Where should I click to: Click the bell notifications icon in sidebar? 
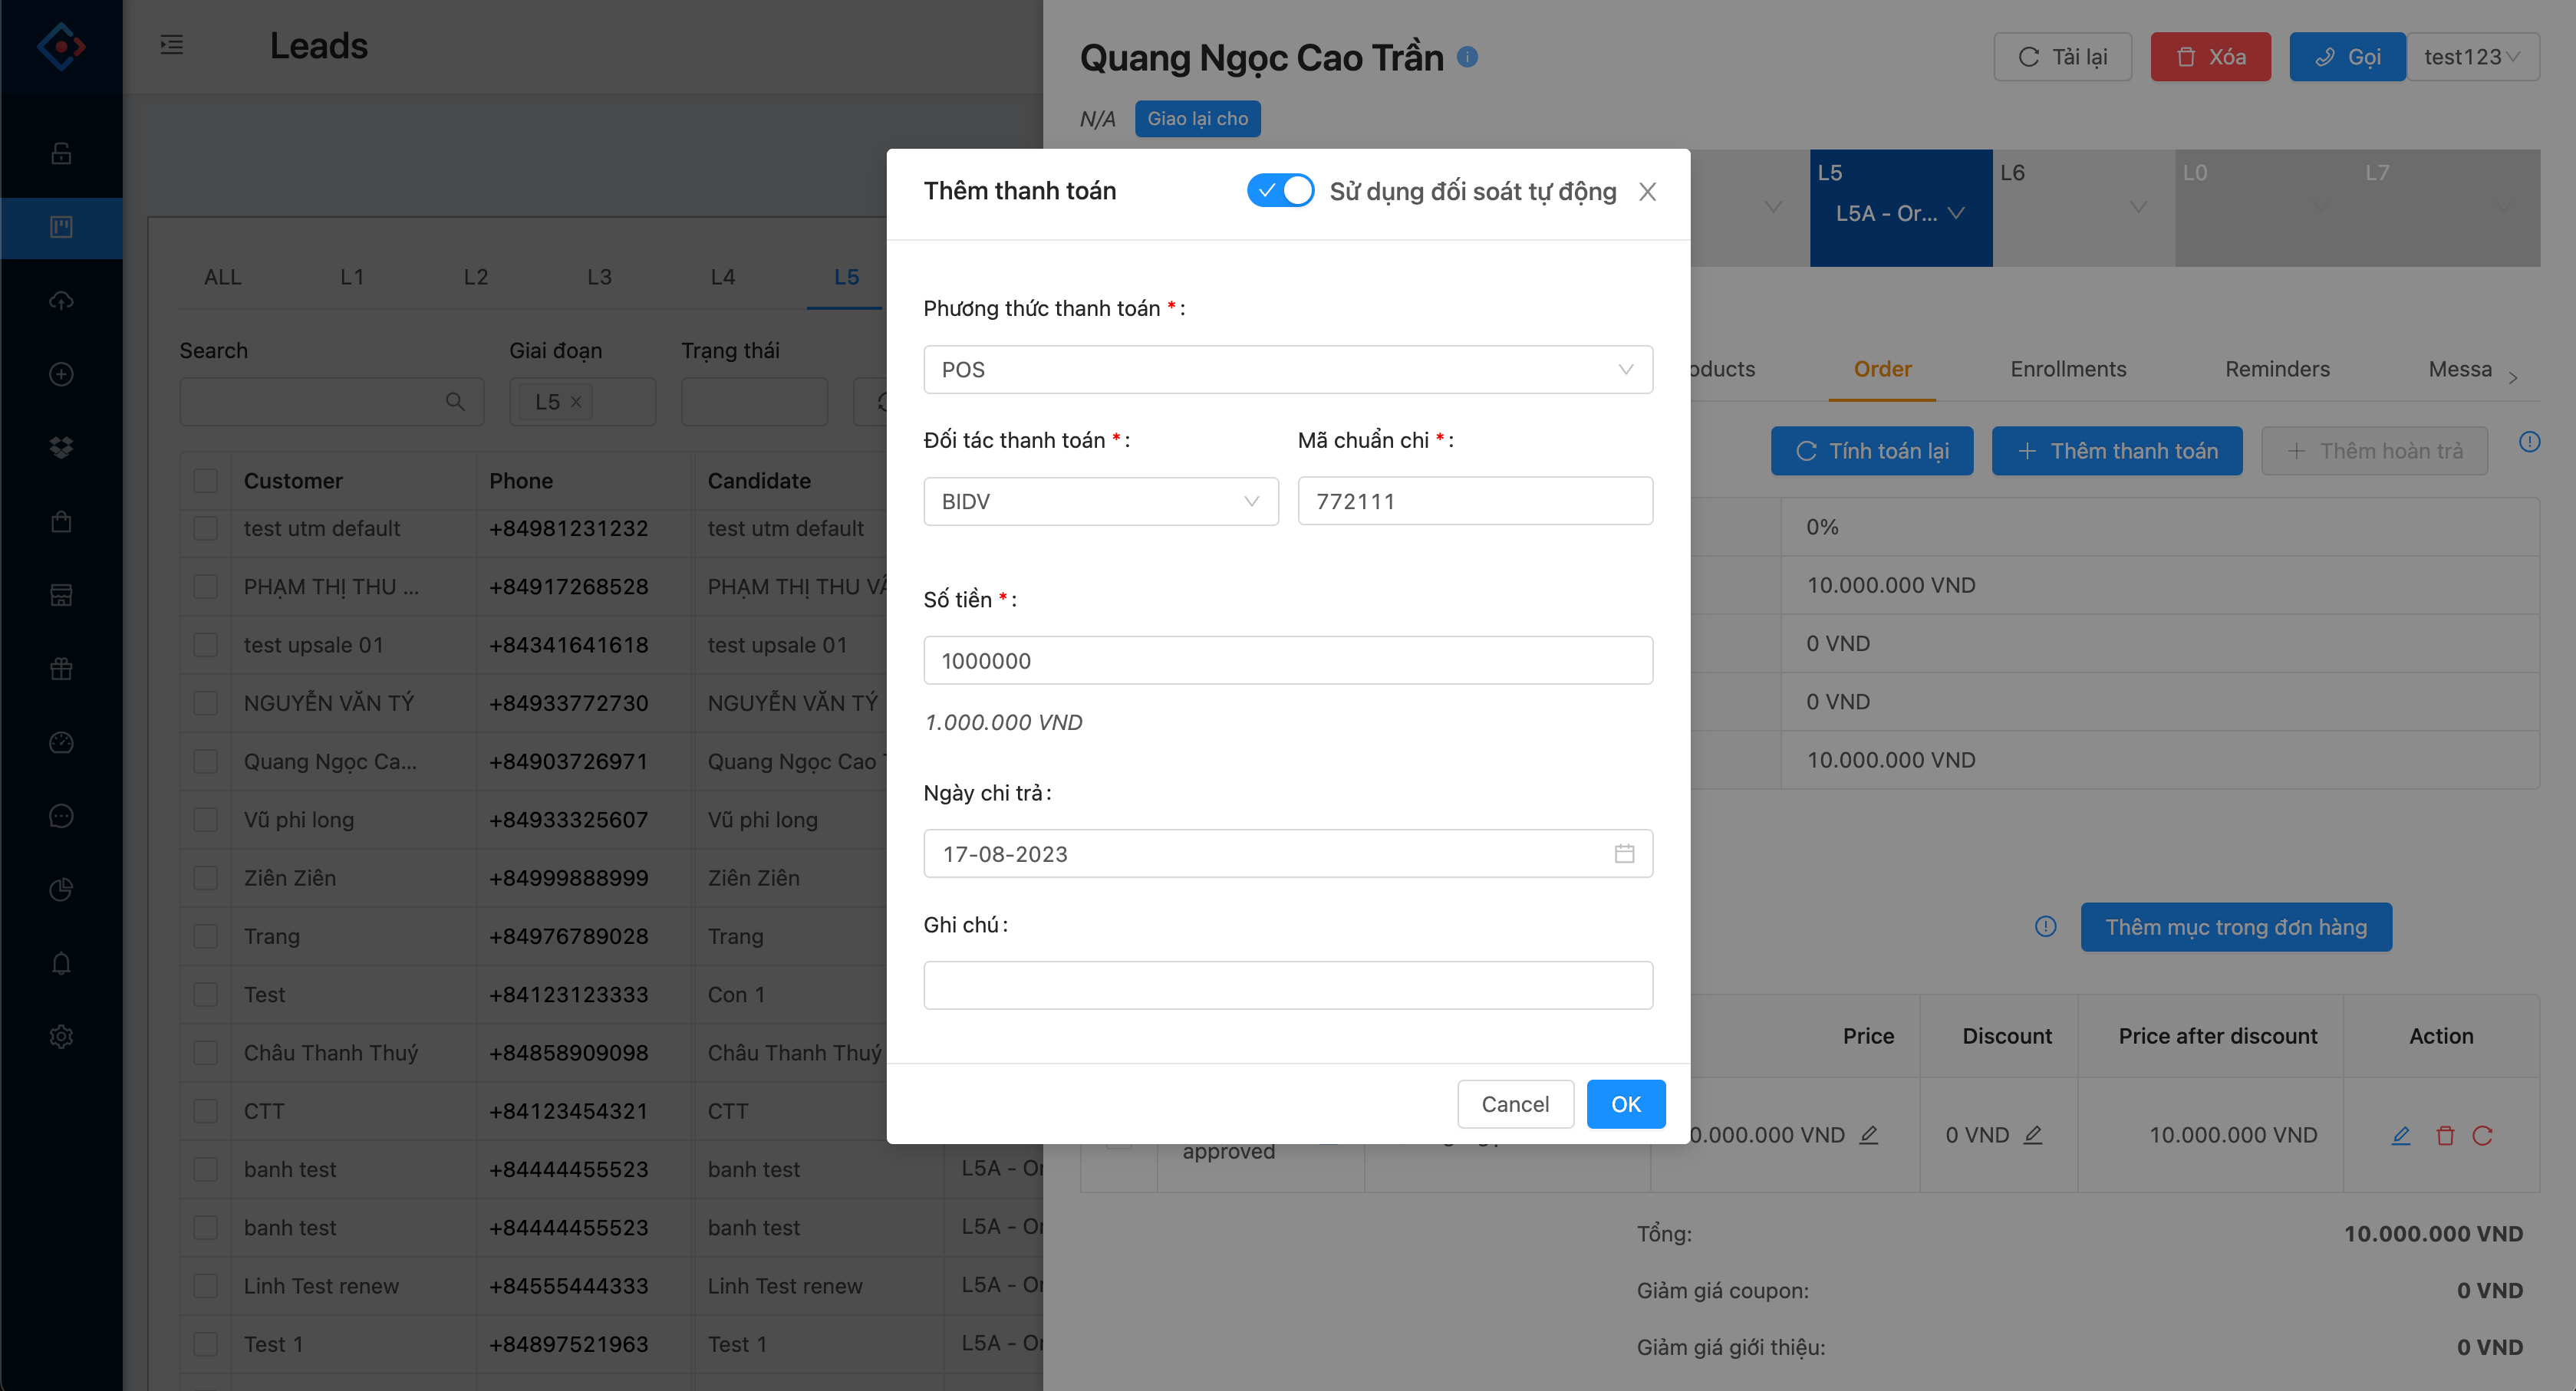[61, 963]
